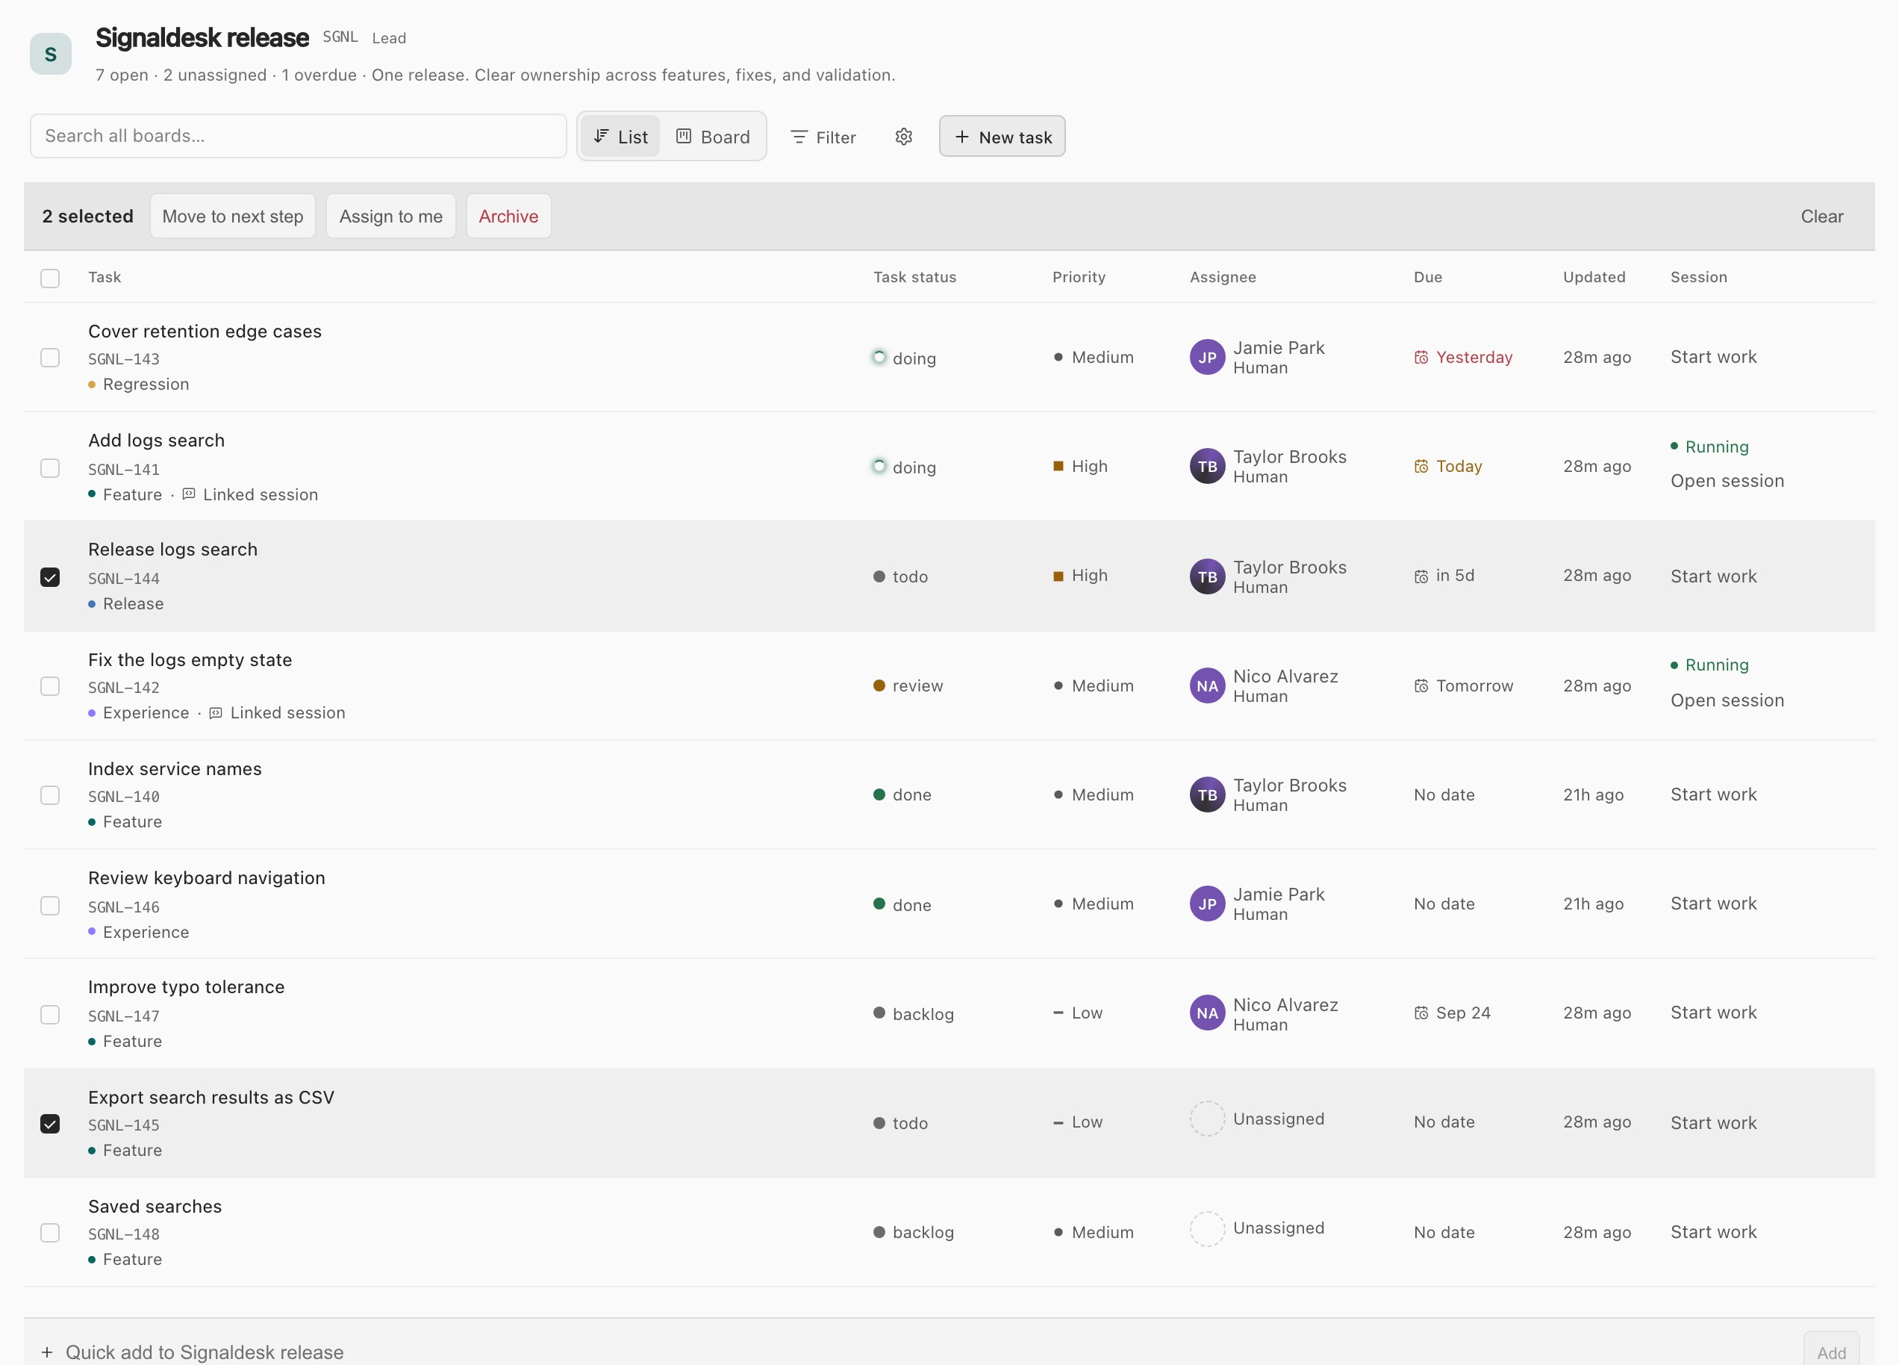The image size is (1899, 1365).
Task: Click the Signaldesk 'S' project avatar
Action: click(x=50, y=55)
